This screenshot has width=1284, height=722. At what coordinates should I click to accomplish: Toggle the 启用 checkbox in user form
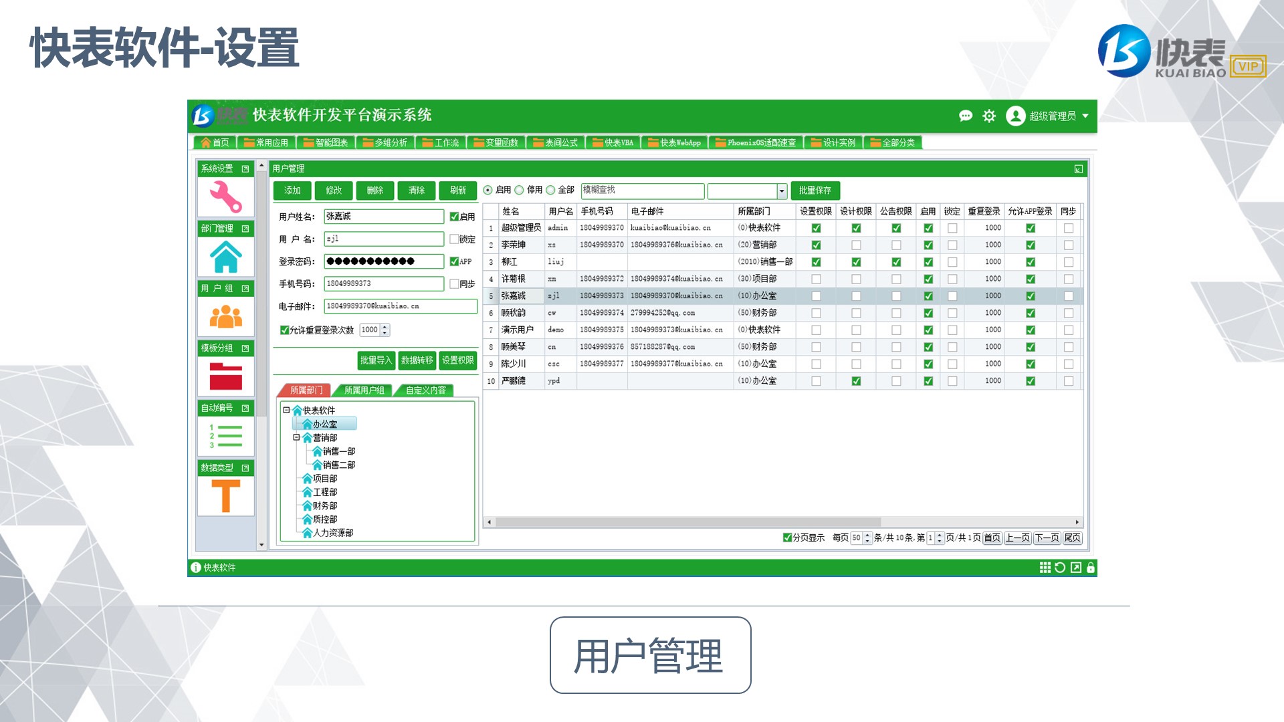[454, 217]
